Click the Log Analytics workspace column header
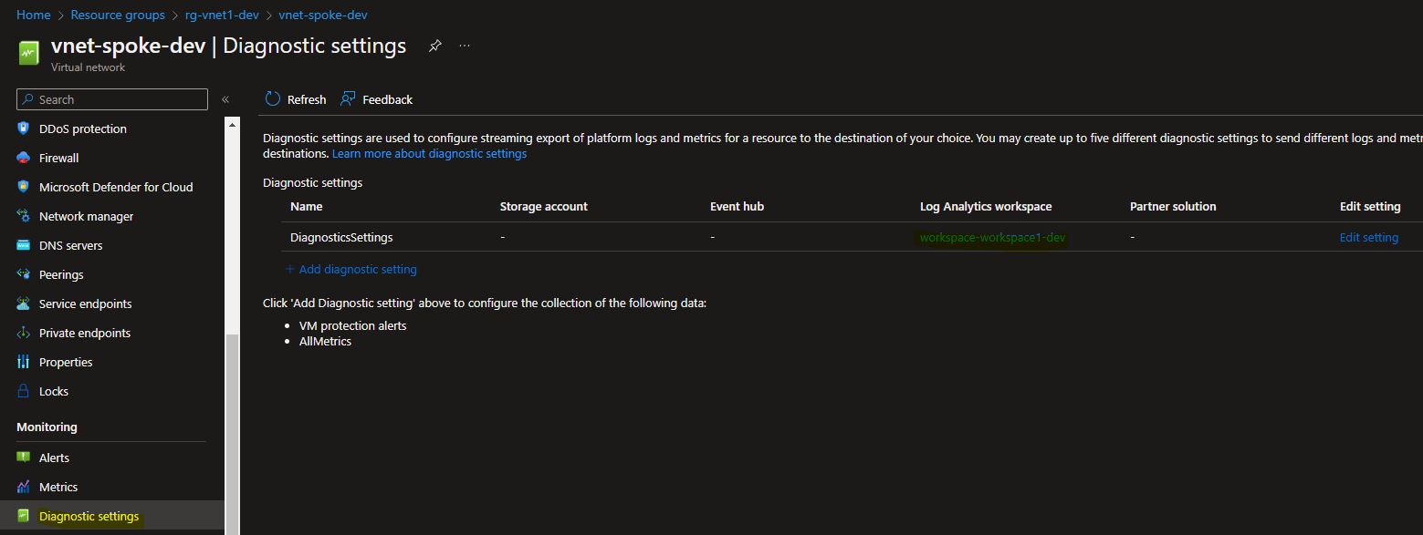Screen dimensions: 1423x535 (x=986, y=206)
